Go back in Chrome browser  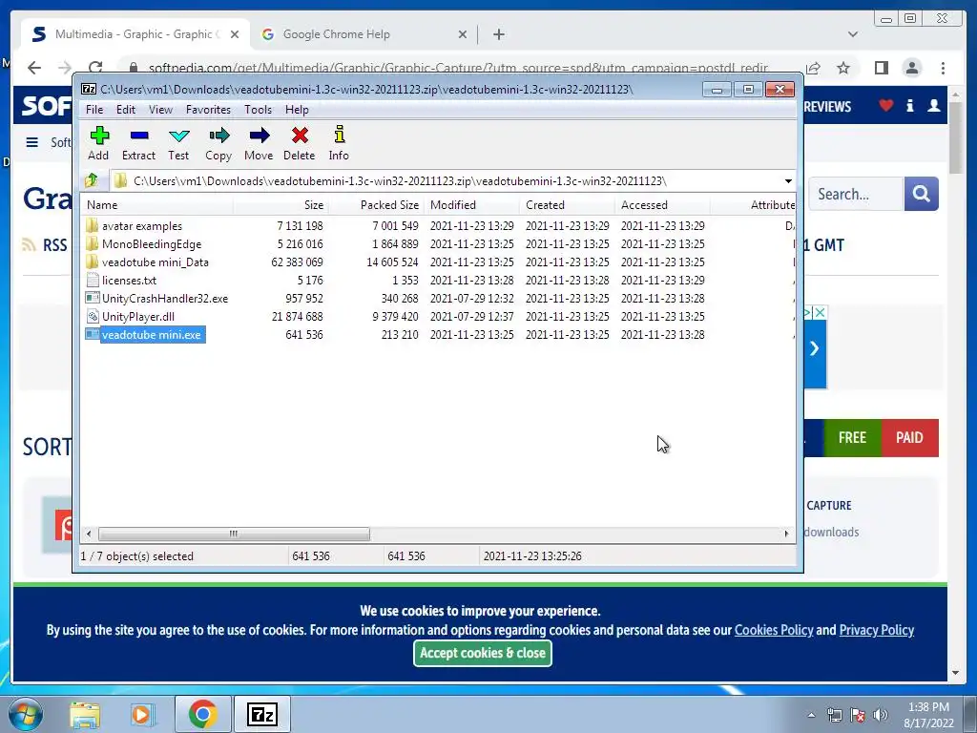click(34, 68)
